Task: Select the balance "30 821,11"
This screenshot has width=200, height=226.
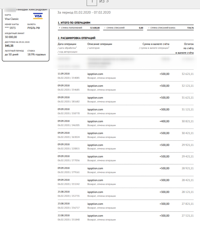Action: click(x=187, y=121)
